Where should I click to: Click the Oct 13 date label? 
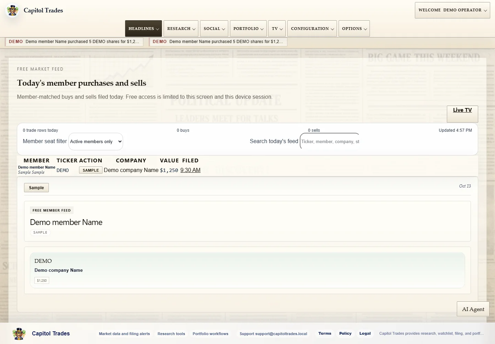pyautogui.click(x=465, y=186)
